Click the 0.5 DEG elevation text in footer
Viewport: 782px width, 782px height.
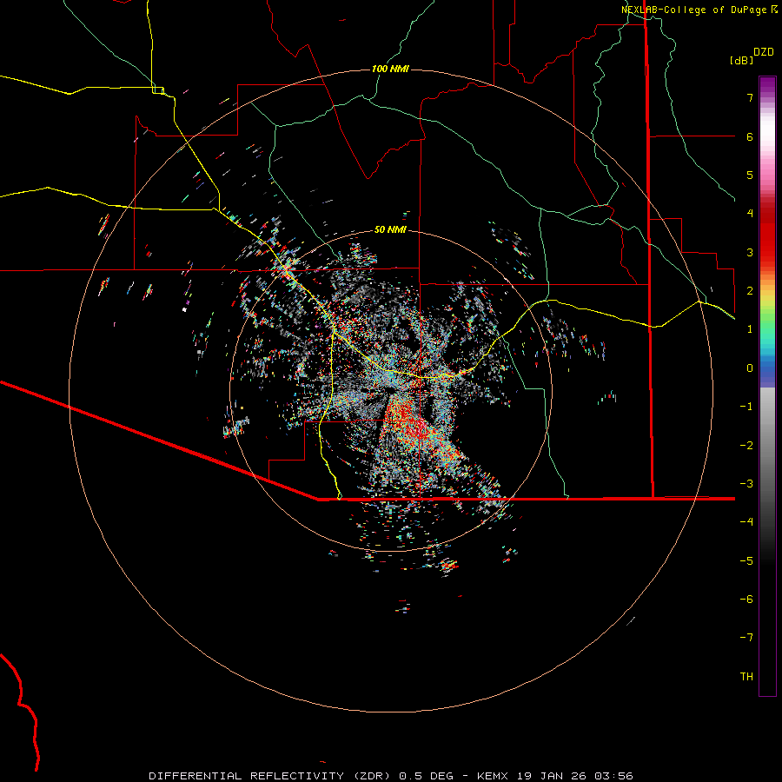[426, 776]
